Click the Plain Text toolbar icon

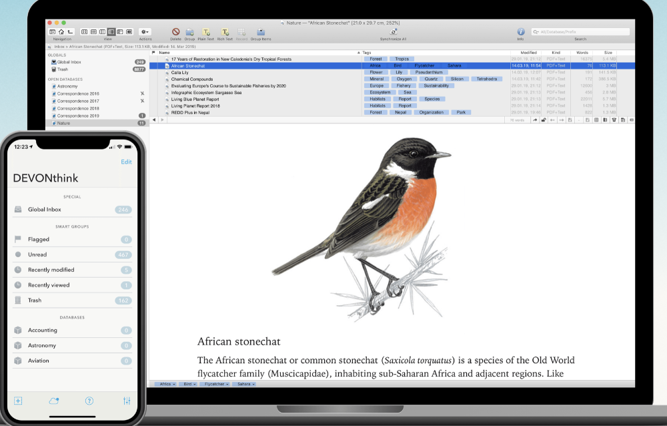tap(206, 31)
